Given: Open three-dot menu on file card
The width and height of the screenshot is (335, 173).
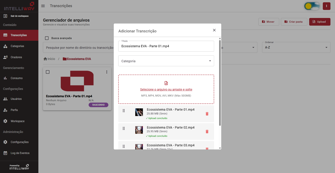Looking at the screenshot, I should click(x=107, y=72).
